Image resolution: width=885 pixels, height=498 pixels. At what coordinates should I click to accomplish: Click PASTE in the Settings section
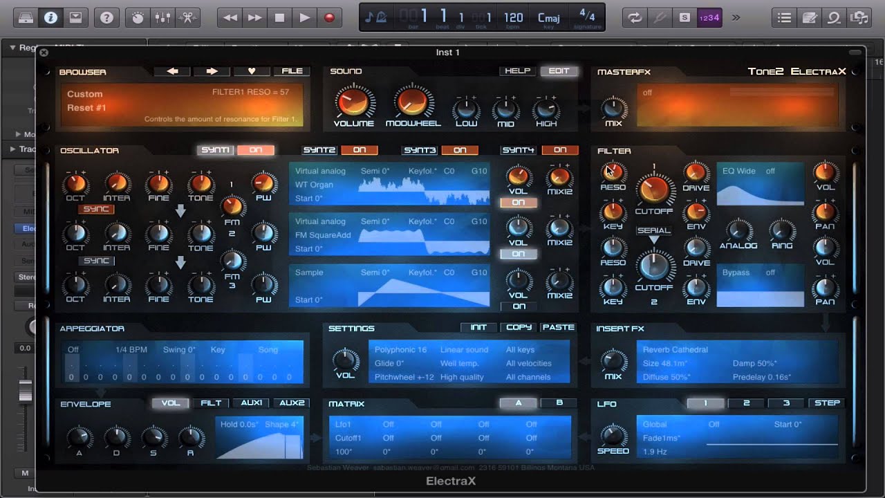tap(559, 327)
